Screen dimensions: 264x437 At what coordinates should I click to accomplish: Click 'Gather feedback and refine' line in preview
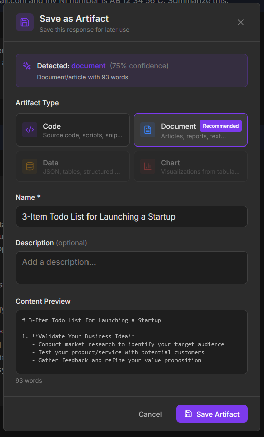pyautogui.click(x=116, y=360)
